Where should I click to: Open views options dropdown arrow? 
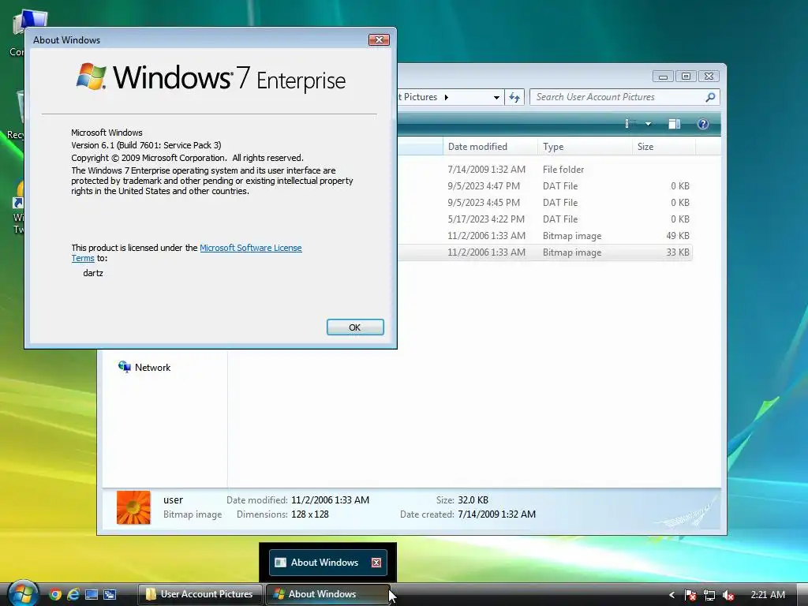click(x=649, y=124)
